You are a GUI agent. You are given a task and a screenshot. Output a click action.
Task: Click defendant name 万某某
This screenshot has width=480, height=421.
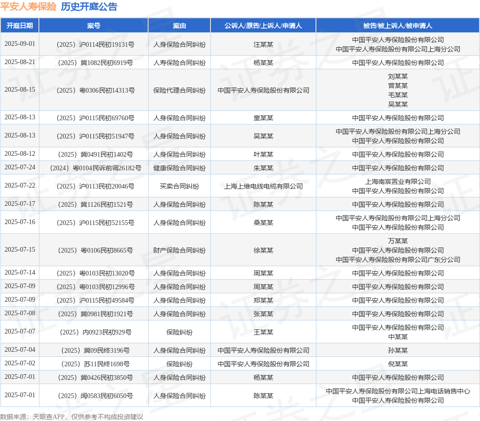click(x=398, y=241)
